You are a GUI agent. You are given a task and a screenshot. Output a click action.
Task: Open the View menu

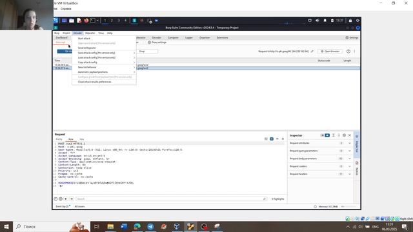click(101, 33)
